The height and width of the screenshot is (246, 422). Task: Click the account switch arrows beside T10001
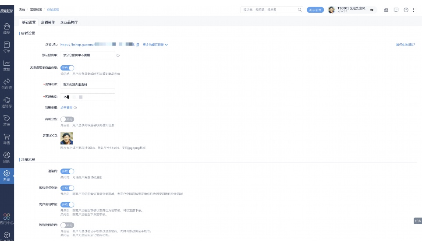[x=372, y=10]
